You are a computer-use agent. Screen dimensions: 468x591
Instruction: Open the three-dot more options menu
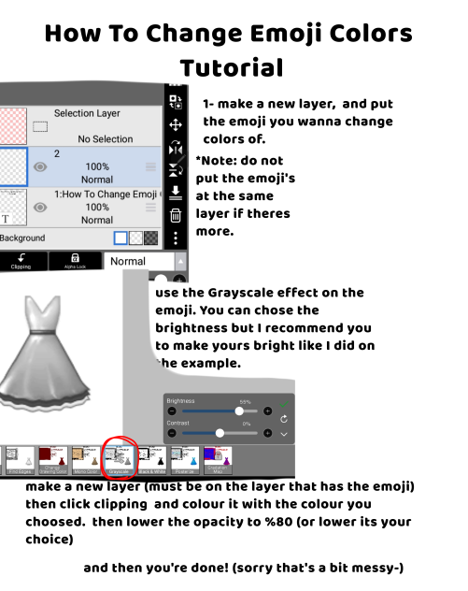point(176,238)
